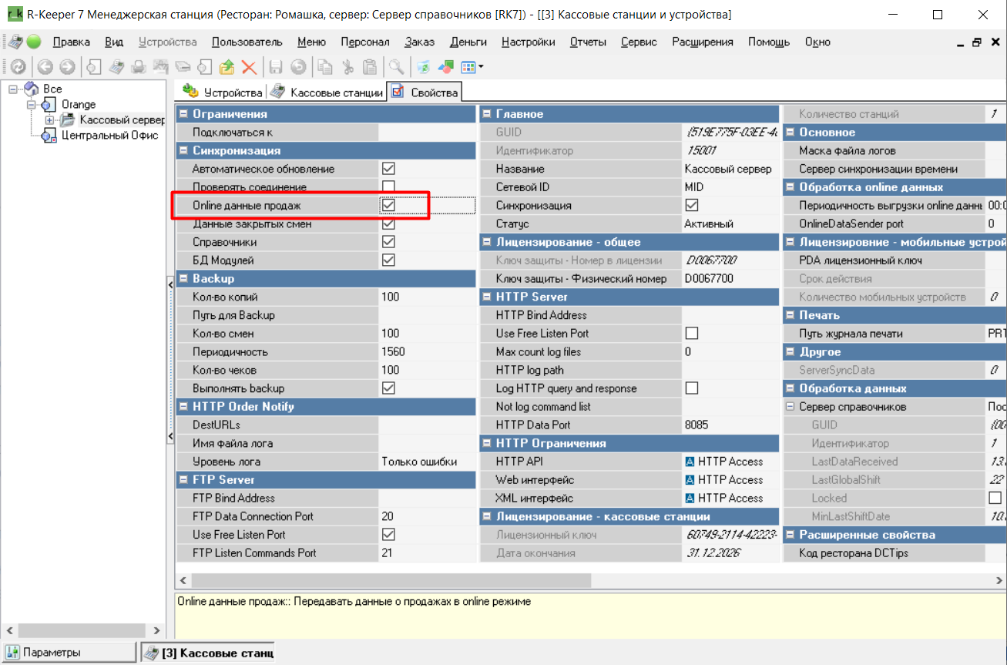Click the scissors cut icon

click(347, 67)
